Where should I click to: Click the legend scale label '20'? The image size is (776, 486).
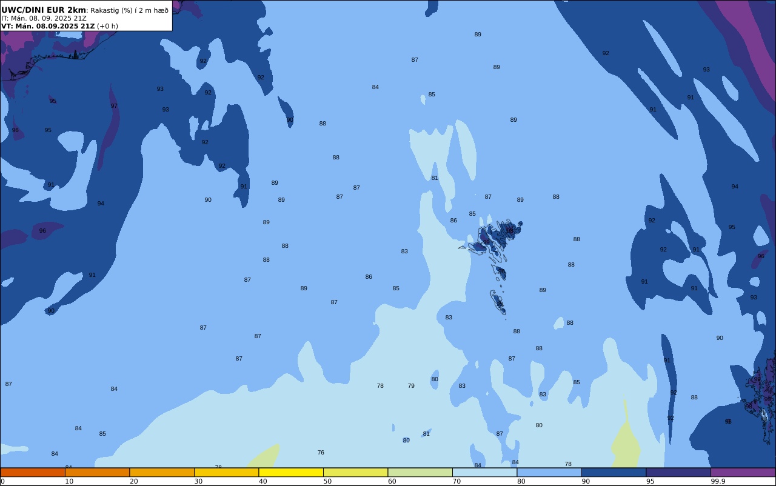tap(133, 481)
